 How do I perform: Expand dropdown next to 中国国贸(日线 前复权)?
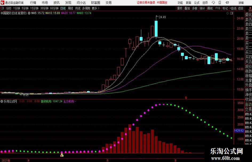[x=29, y=13]
